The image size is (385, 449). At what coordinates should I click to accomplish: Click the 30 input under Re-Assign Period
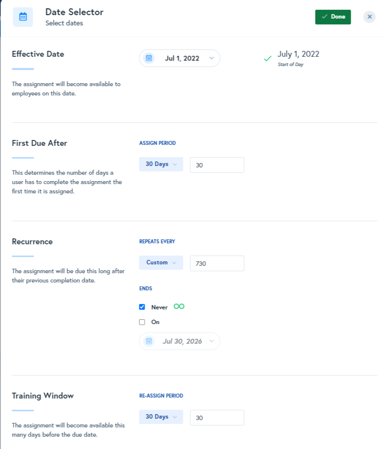pos(217,417)
